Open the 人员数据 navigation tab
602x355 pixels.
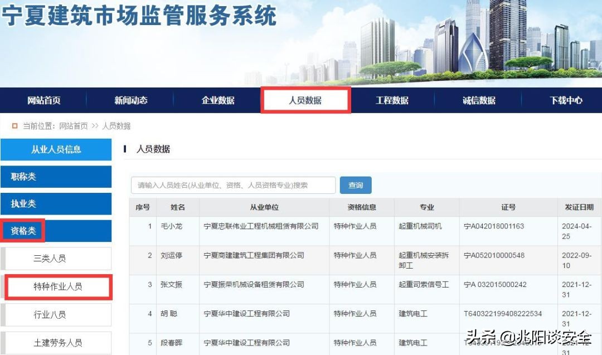(305, 100)
